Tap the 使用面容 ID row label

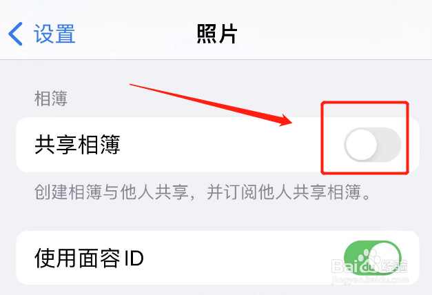click(89, 258)
